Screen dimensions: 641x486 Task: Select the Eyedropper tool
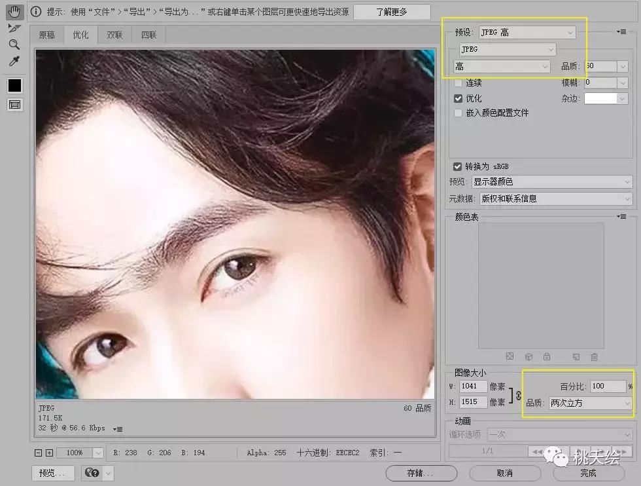tap(14, 62)
